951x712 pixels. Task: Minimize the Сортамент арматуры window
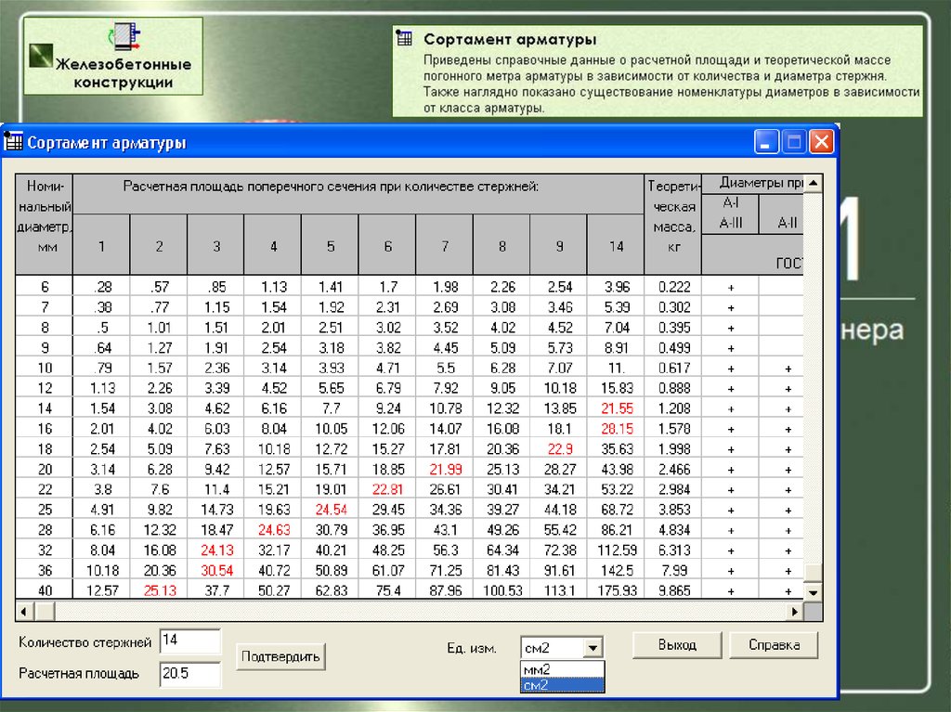point(766,142)
